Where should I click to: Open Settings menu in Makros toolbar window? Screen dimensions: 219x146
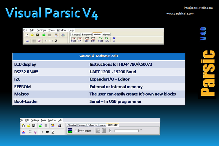41,30
